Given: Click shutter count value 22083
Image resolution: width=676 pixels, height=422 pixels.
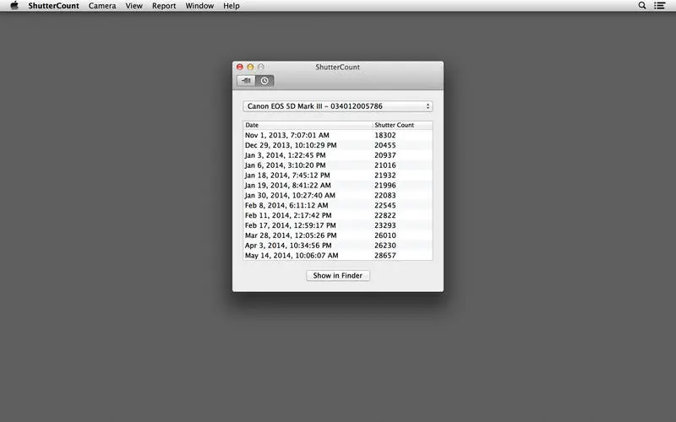Looking at the screenshot, I should click(x=385, y=195).
